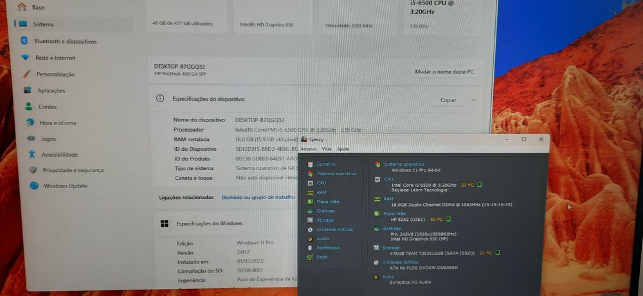The width and height of the screenshot is (643, 296).
Task: Select text '16,0GB Duplo-Channel DDR4 @ 1063MHz'
Action: tap(437, 204)
